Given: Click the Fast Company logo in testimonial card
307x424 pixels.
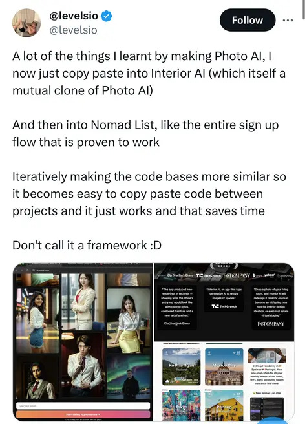Looking at the screenshot, I should click(x=271, y=324).
